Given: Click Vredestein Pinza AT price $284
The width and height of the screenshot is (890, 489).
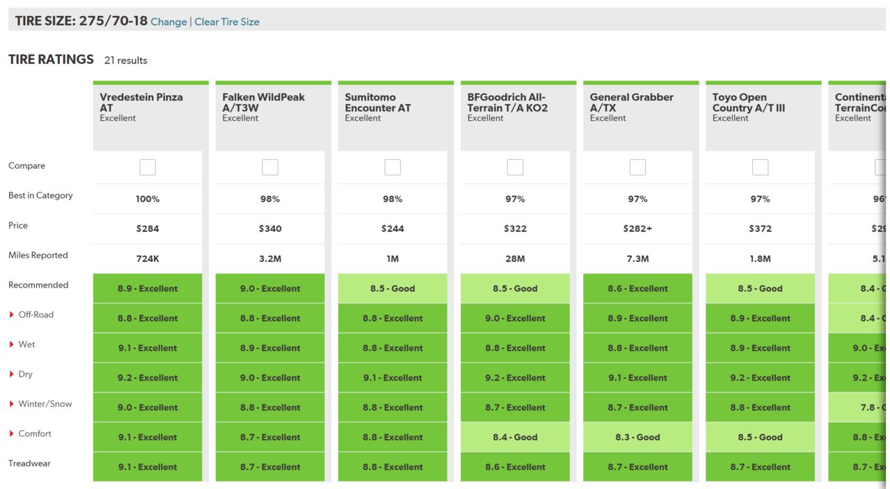Looking at the screenshot, I should [148, 229].
